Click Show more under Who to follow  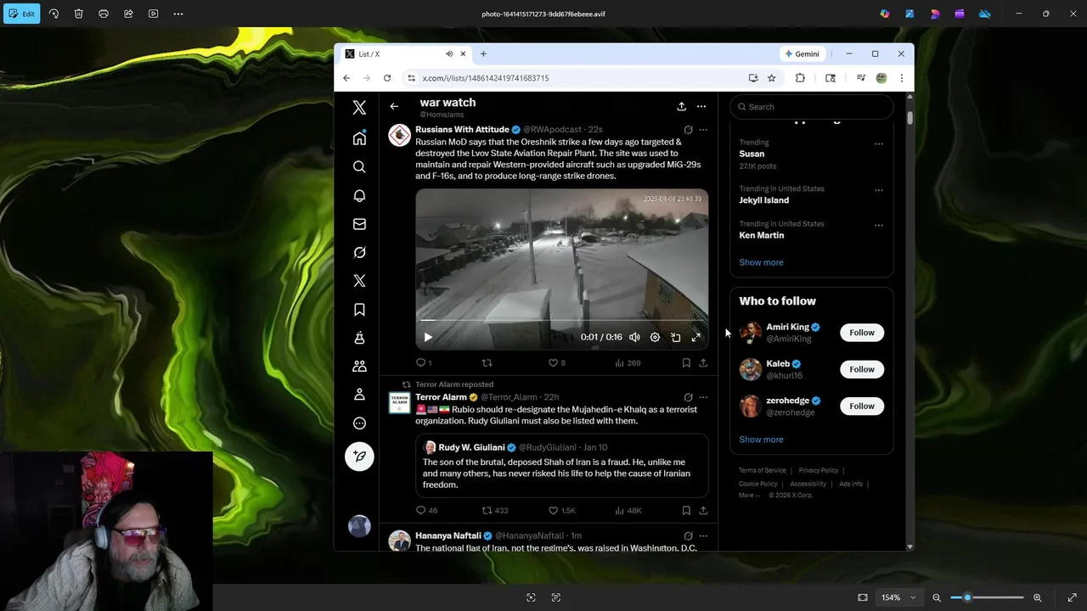[761, 440]
